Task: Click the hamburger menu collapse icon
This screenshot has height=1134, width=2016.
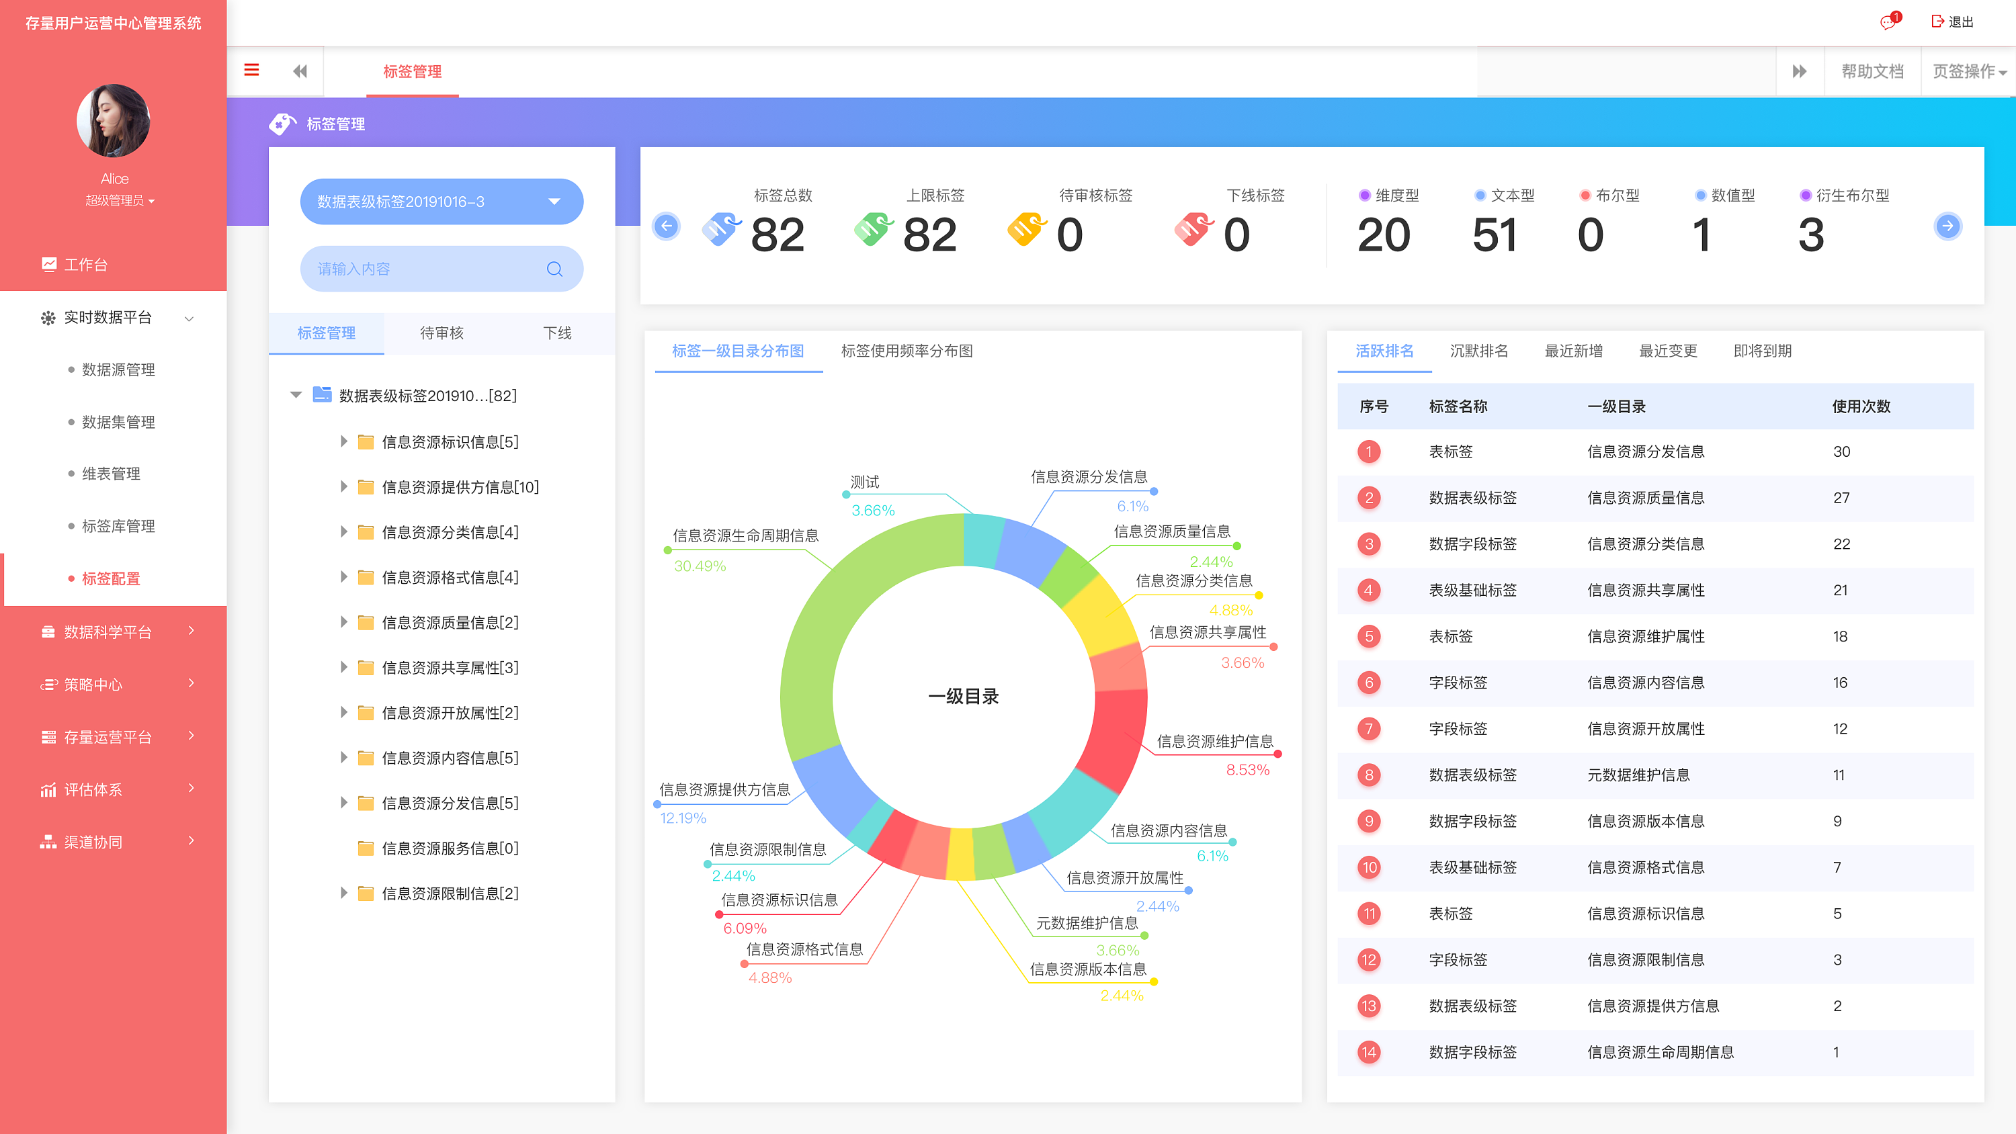Action: (x=251, y=71)
